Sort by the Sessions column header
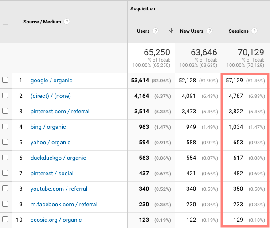Screen dimensions: 270x228 coord(239,31)
